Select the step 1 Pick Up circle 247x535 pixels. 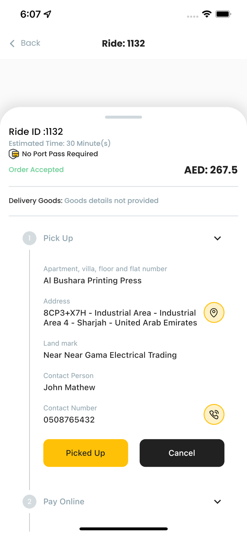click(30, 238)
